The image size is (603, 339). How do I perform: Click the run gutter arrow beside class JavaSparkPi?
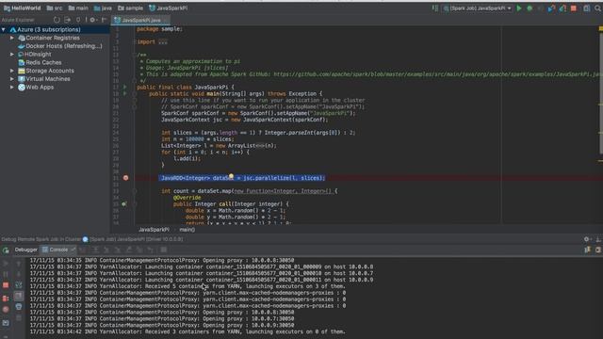coord(125,88)
